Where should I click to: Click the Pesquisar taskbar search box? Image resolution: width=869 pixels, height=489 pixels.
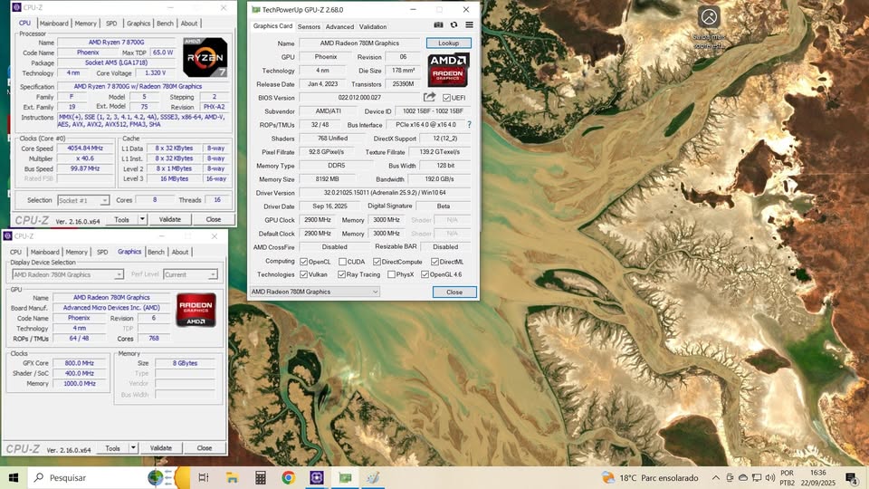(86, 477)
